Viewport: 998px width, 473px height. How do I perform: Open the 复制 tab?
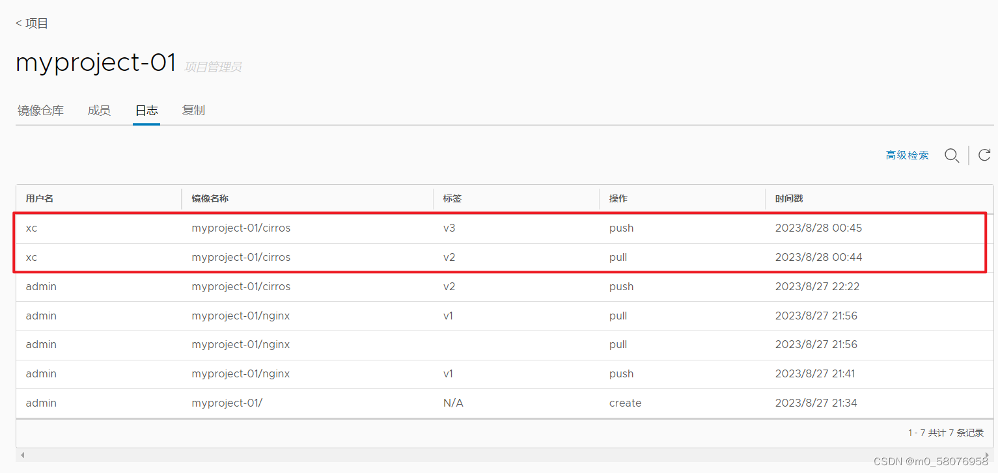[x=193, y=111]
